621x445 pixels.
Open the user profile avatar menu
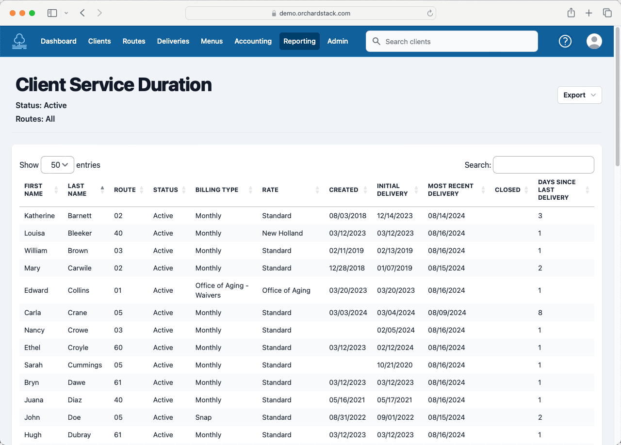[594, 41]
